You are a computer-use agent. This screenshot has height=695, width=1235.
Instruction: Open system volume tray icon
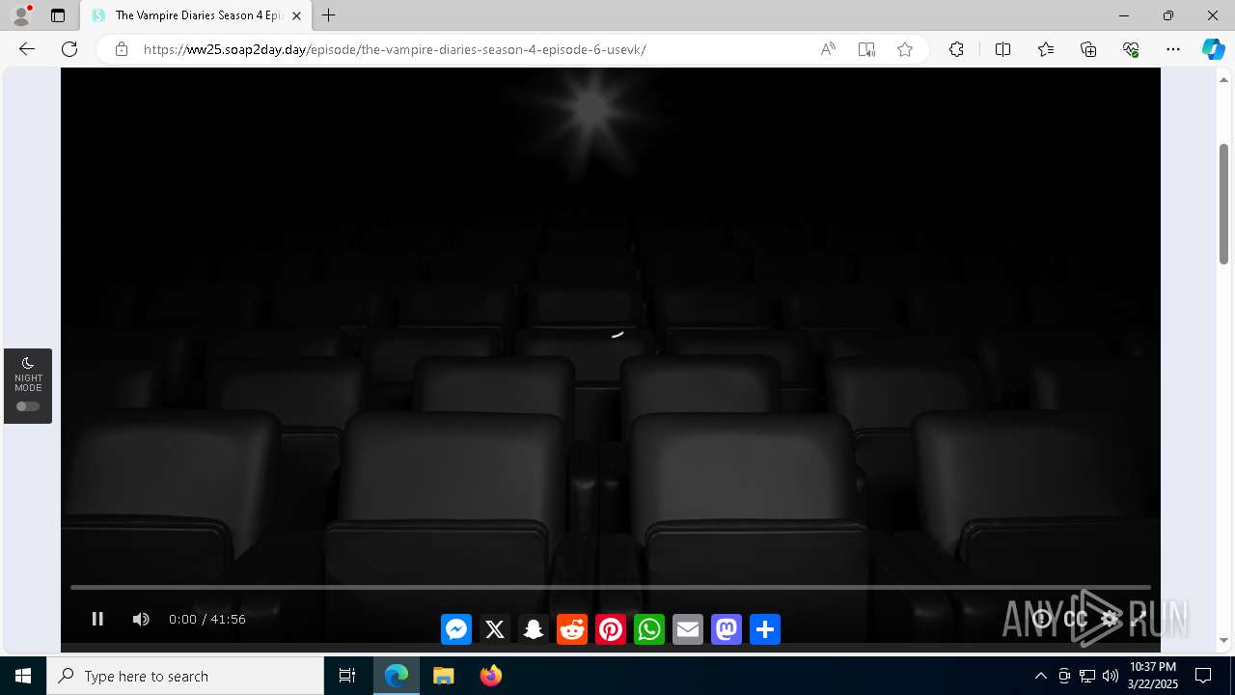click(1111, 676)
